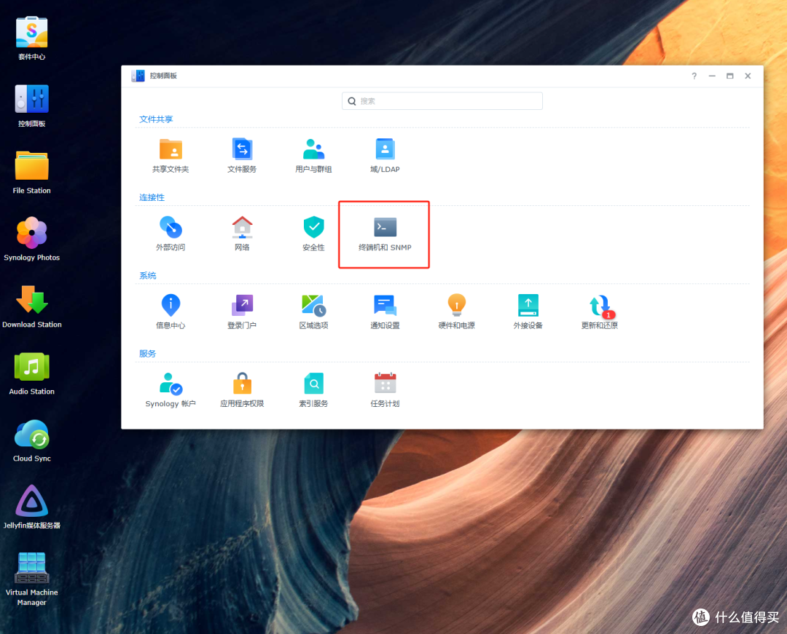
Task: Open Package Center desktop icon
Action: (x=31, y=38)
